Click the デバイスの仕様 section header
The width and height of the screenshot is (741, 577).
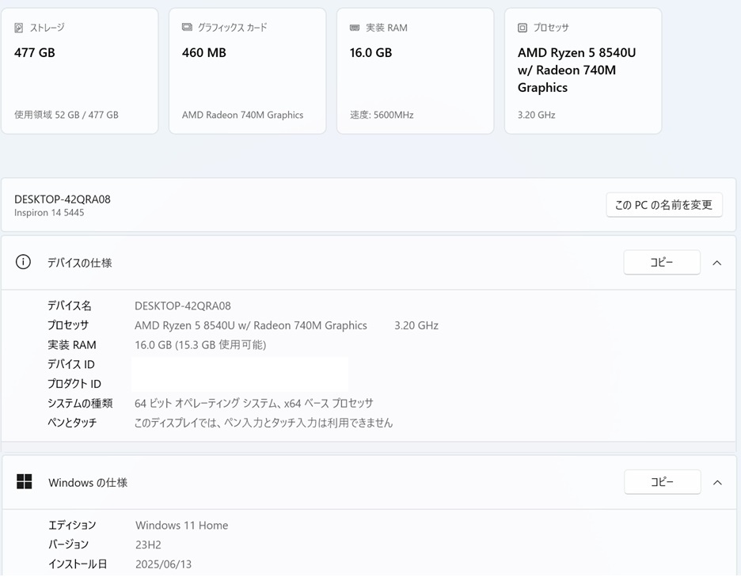click(x=369, y=263)
